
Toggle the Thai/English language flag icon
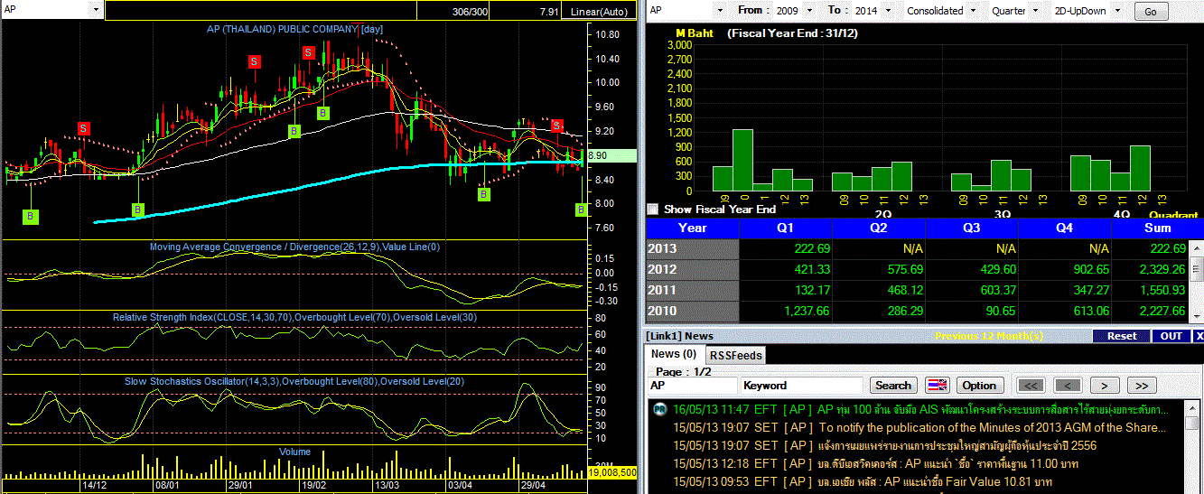(x=937, y=386)
